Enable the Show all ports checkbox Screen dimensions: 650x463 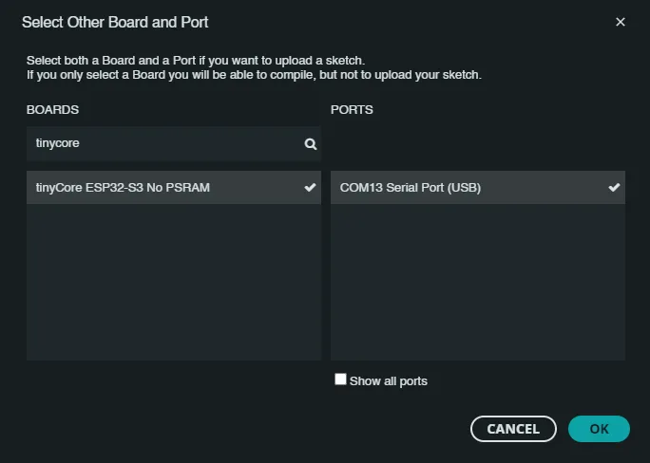tap(340, 380)
